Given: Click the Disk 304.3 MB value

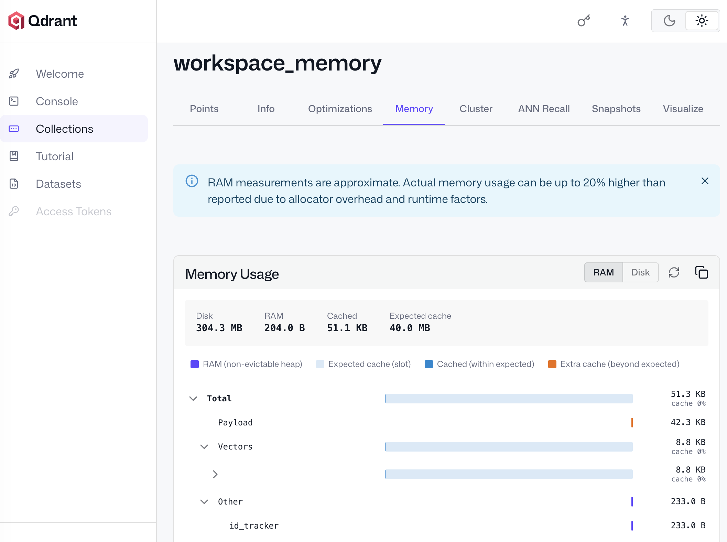Looking at the screenshot, I should (x=219, y=328).
